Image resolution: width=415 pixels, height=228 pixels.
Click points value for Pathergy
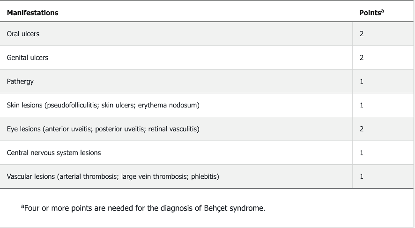(362, 82)
